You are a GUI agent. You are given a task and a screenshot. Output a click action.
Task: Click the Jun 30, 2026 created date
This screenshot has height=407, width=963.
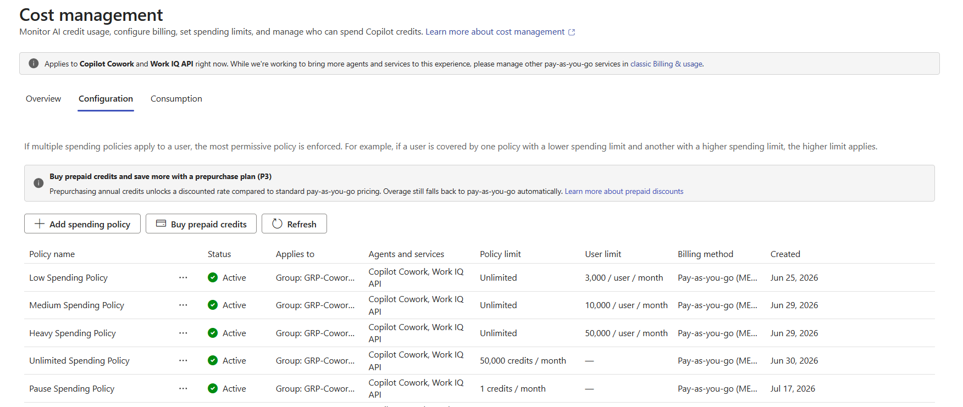[794, 360]
